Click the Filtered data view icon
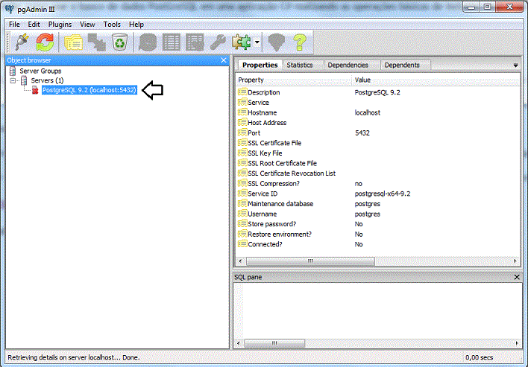The image size is (528, 367). pos(195,42)
